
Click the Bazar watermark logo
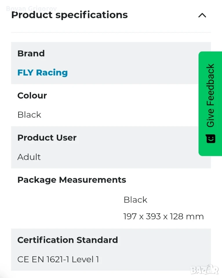[x=204, y=270]
